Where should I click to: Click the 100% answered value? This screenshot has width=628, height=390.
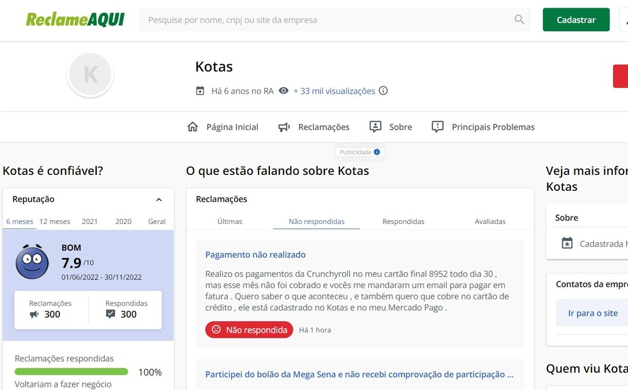point(150,372)
